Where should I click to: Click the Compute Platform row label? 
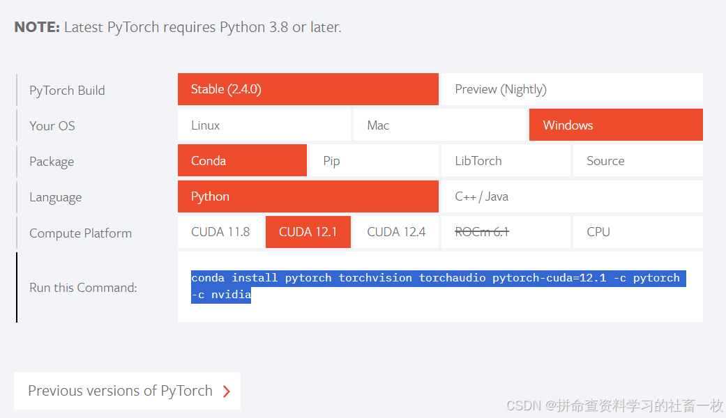pyautogui.click(x=81, y=233)
